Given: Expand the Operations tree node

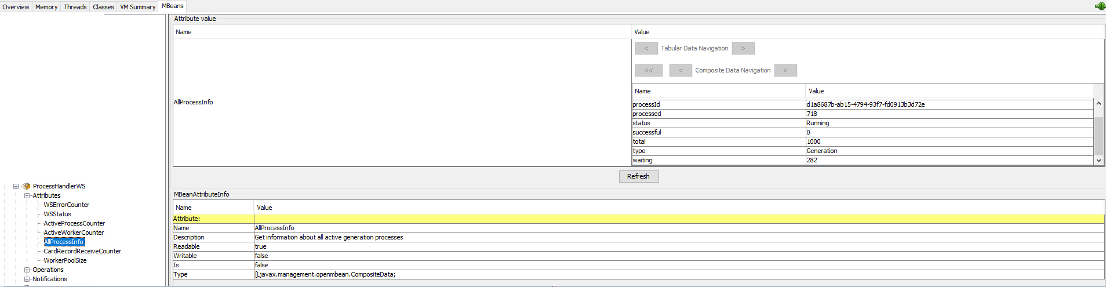Looking at the screenshot, I should point(27,270).
